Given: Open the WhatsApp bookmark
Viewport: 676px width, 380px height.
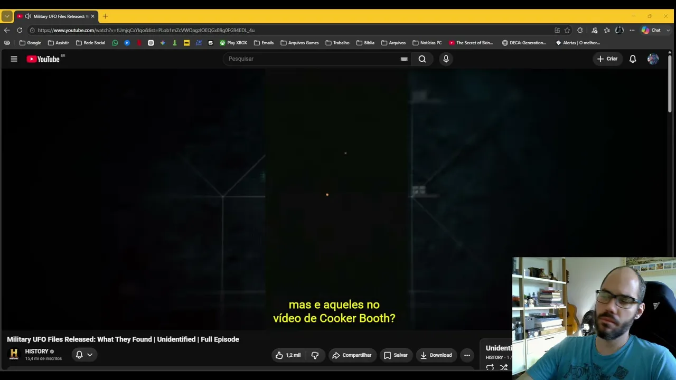Looking at the screenshot, I should [x=115, y=43].
